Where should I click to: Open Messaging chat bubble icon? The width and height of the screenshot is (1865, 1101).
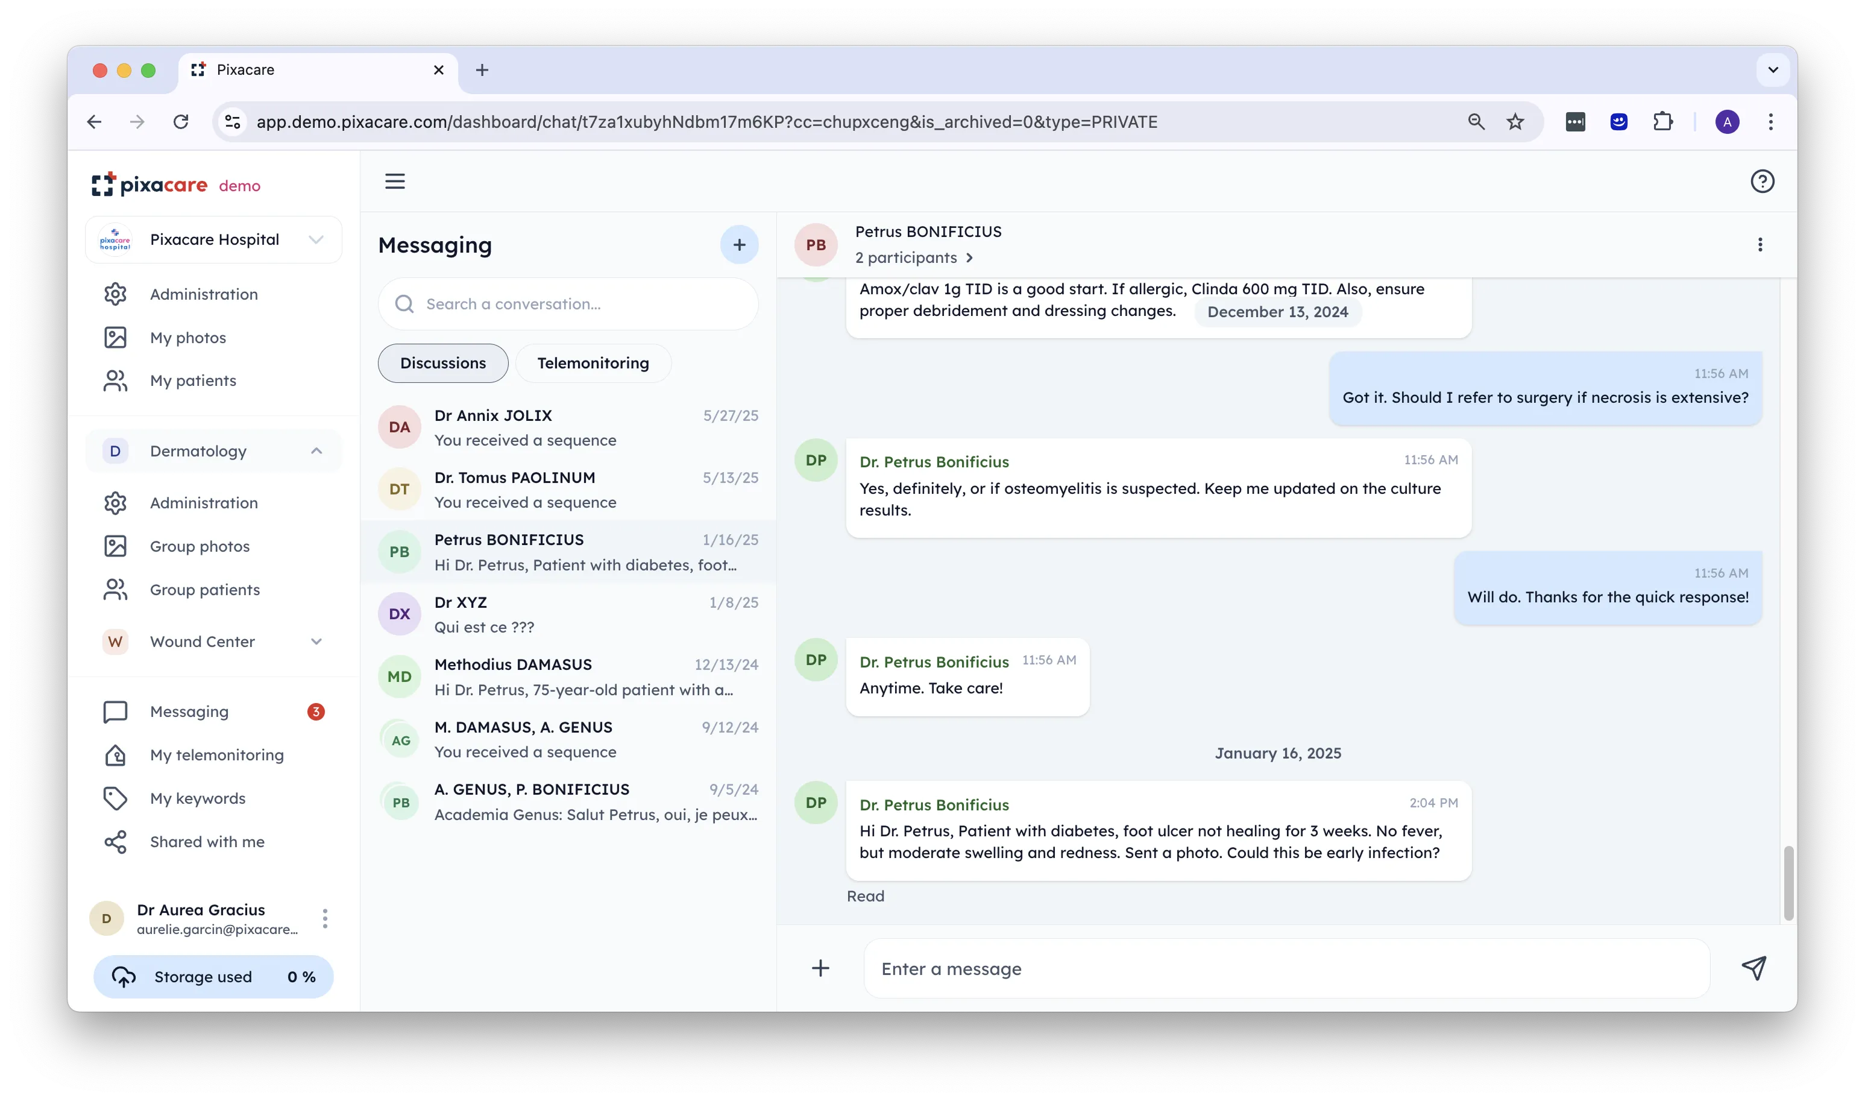115,711
